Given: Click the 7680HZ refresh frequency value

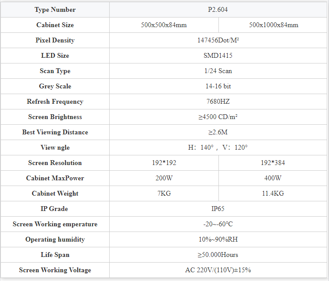Looking at the screenshot, I should click(218, 102).
